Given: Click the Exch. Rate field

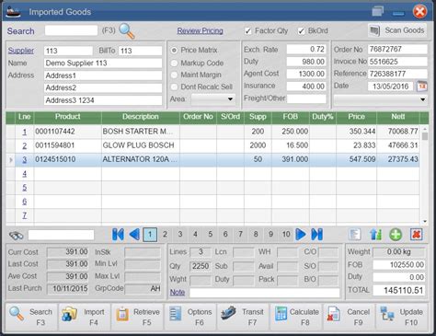Looking at the screenshot, I should pyautogui.click(x=306, y=50).
